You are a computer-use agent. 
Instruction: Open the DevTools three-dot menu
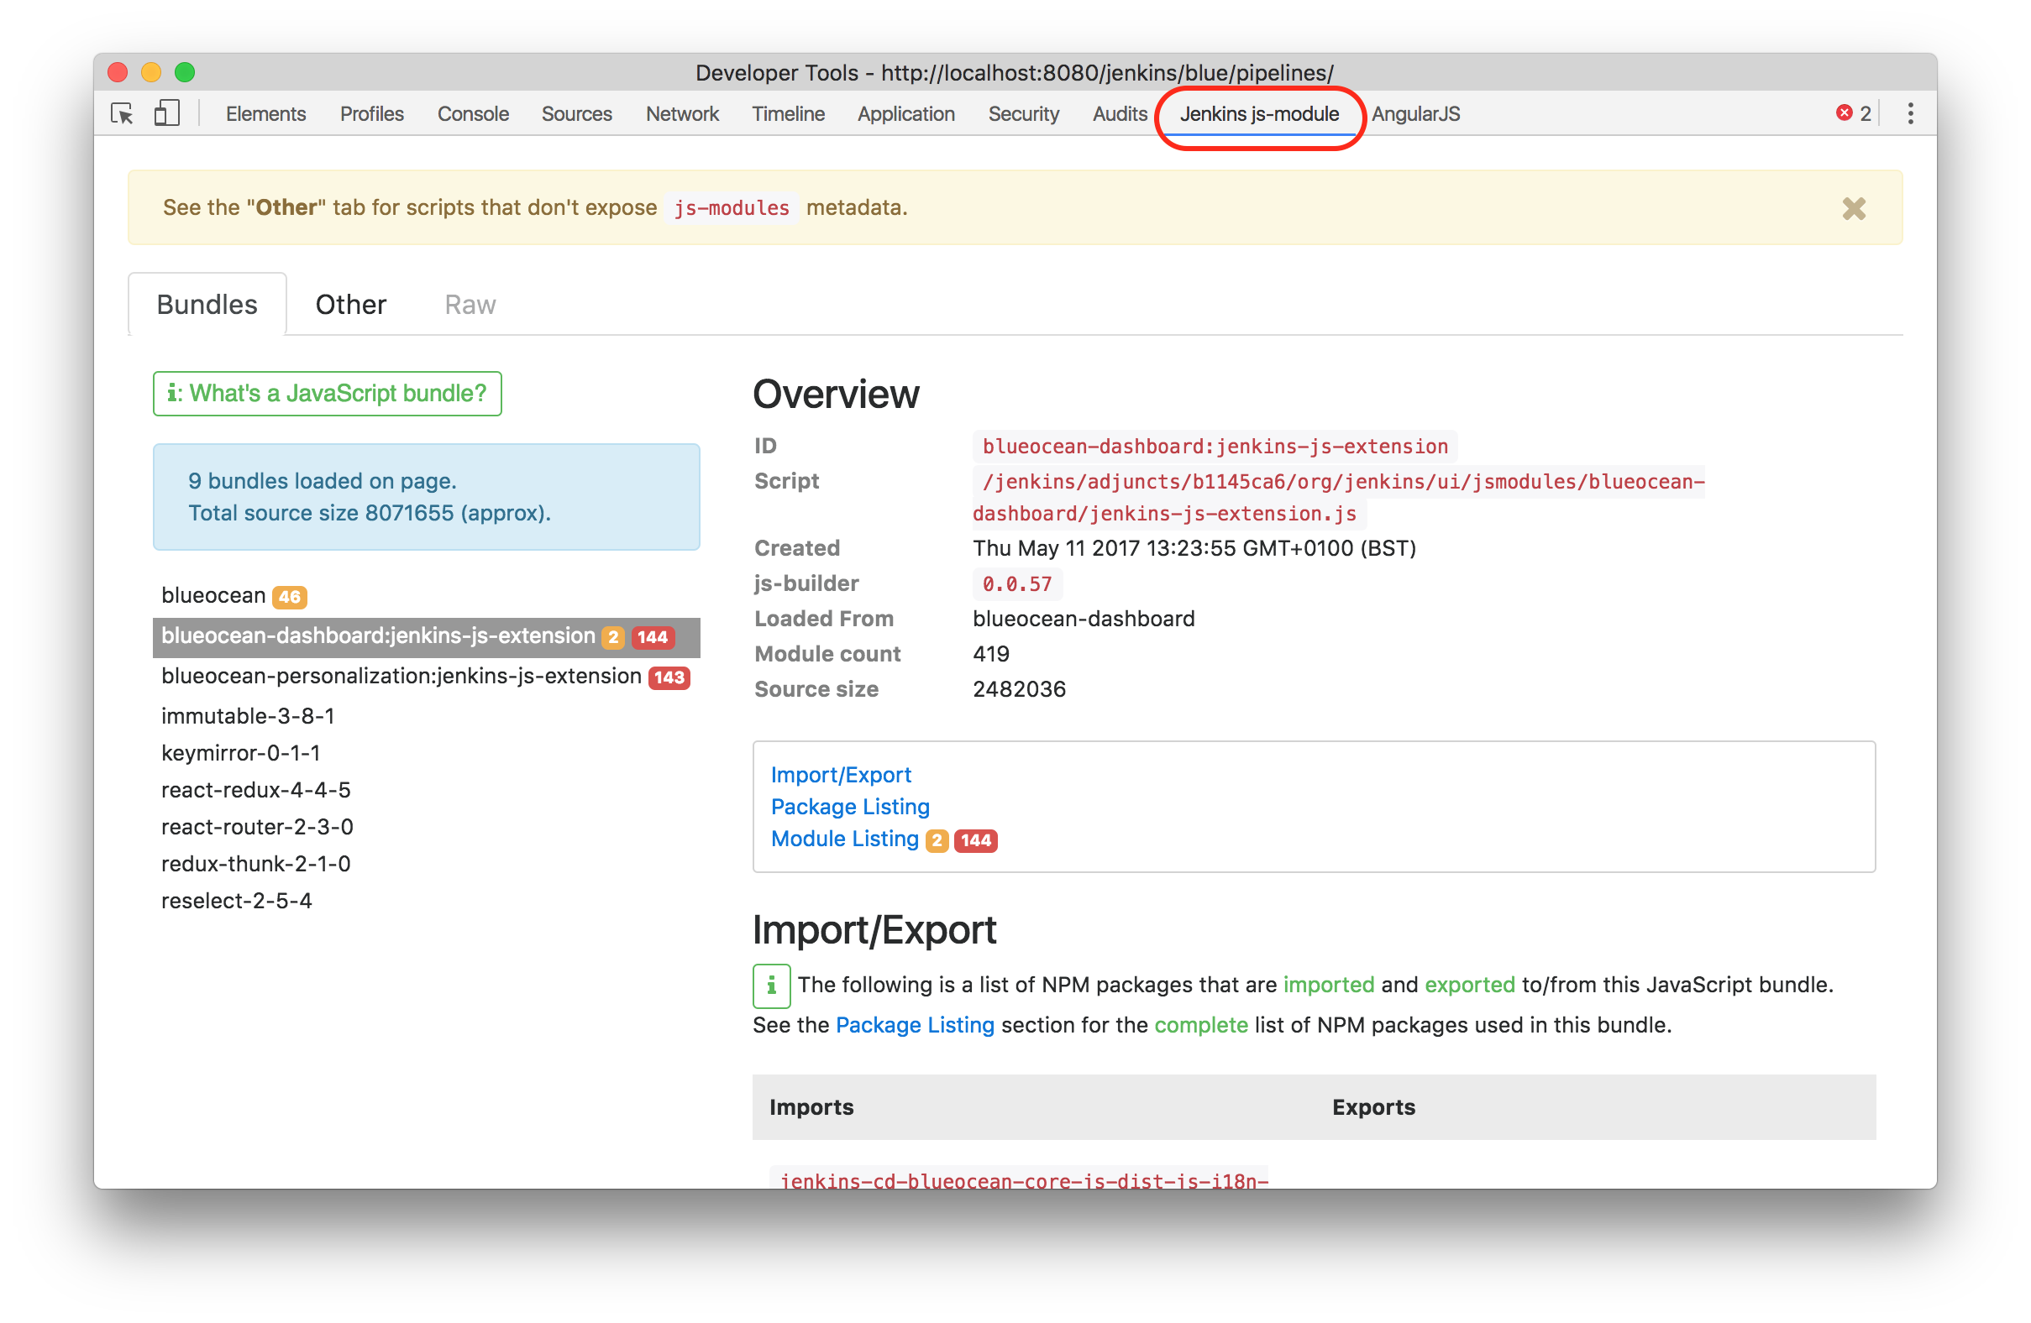(x=1910, y=113)
